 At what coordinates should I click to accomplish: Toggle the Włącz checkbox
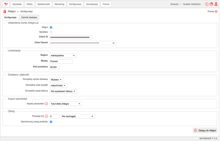(x=51, y=27)
